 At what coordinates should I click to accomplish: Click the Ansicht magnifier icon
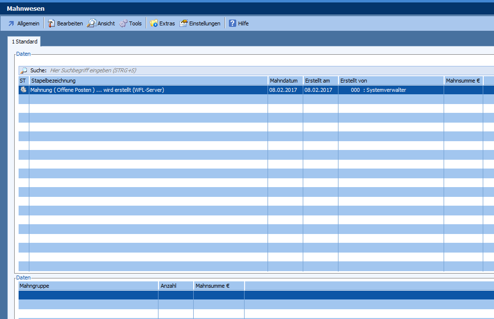[91, 23]
